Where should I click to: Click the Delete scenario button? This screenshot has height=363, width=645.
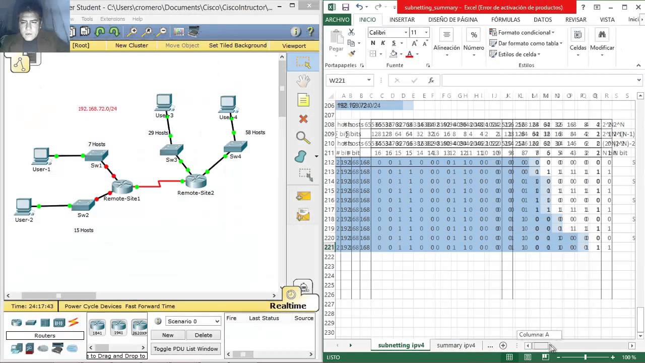point(204,335)
